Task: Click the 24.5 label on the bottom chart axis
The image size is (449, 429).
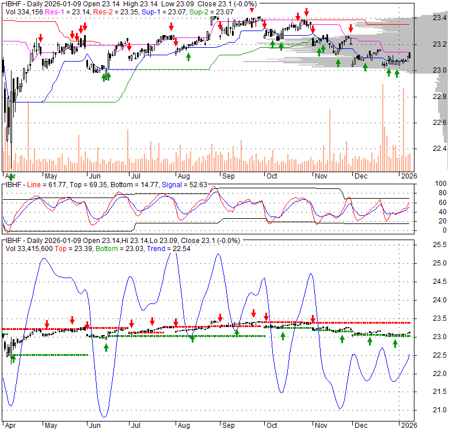Action: point(439,282)
